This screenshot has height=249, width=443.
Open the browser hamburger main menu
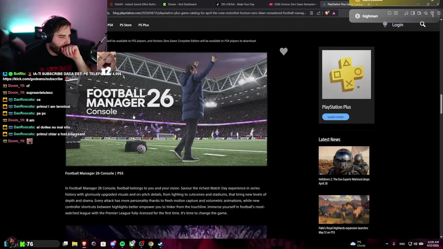(x=439, y=13)
